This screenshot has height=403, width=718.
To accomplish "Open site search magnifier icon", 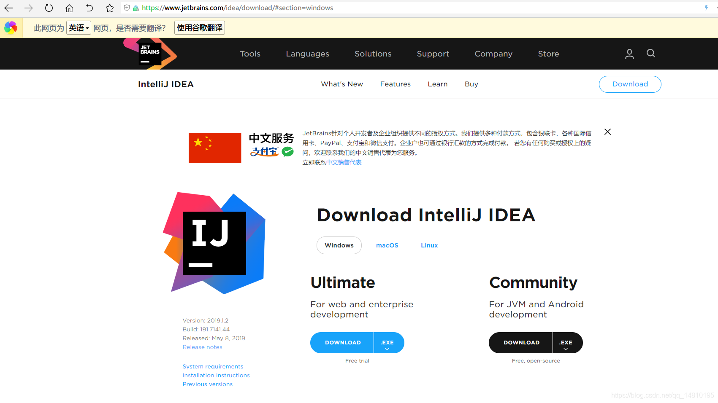I will [651, 53].
